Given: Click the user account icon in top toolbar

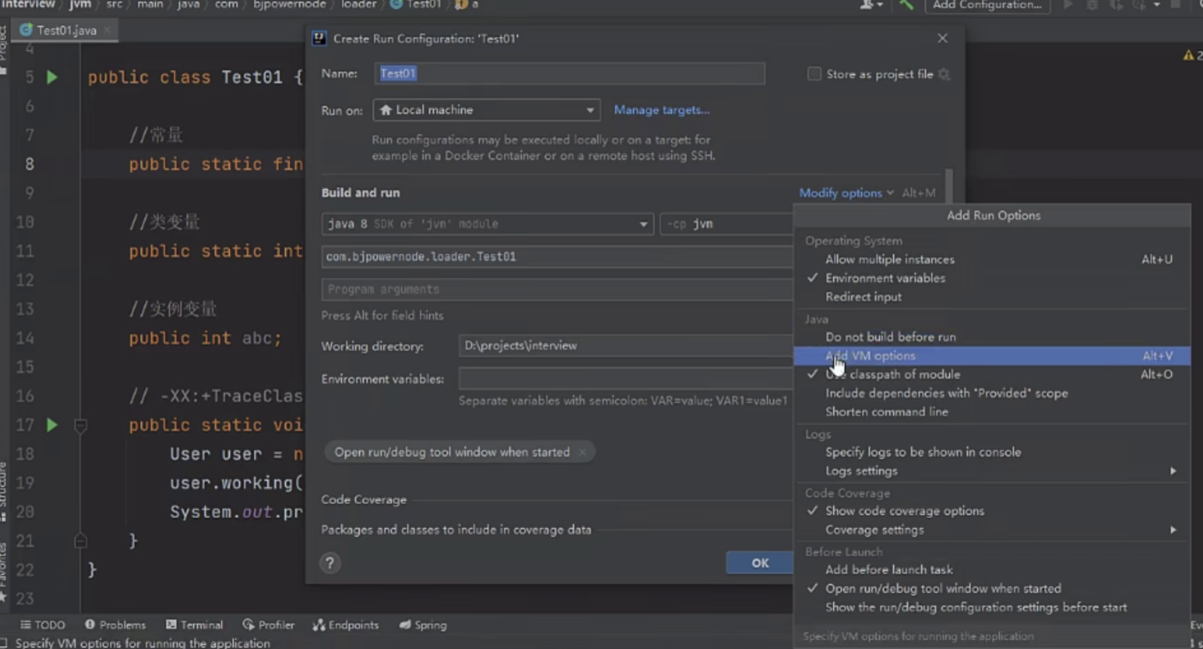Looking at the screenshot, I should 872,5.
